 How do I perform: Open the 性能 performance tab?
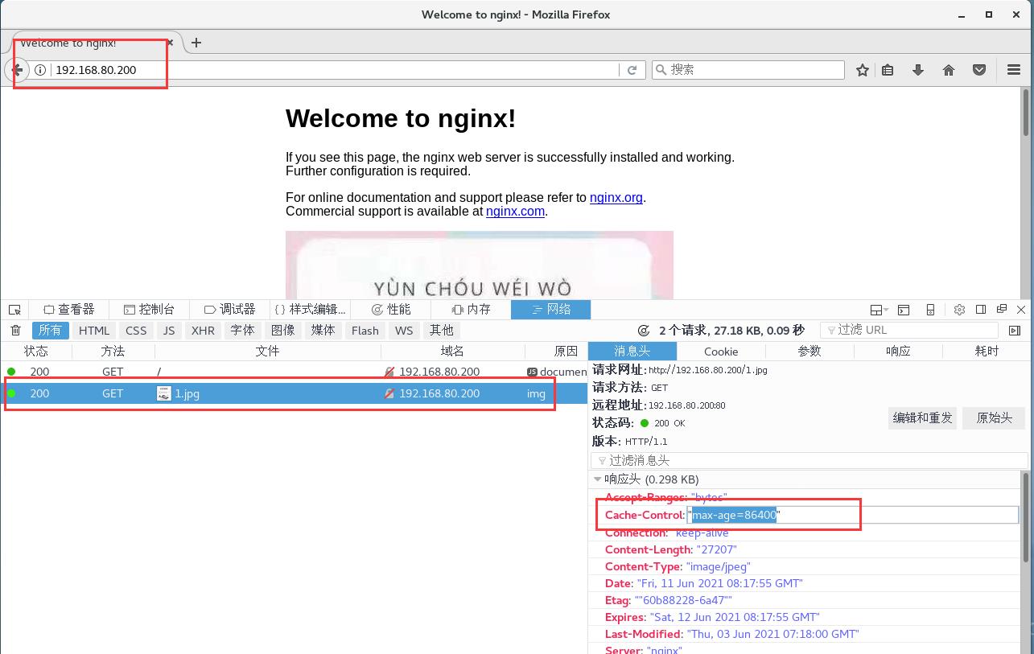[x=390, y=310]
